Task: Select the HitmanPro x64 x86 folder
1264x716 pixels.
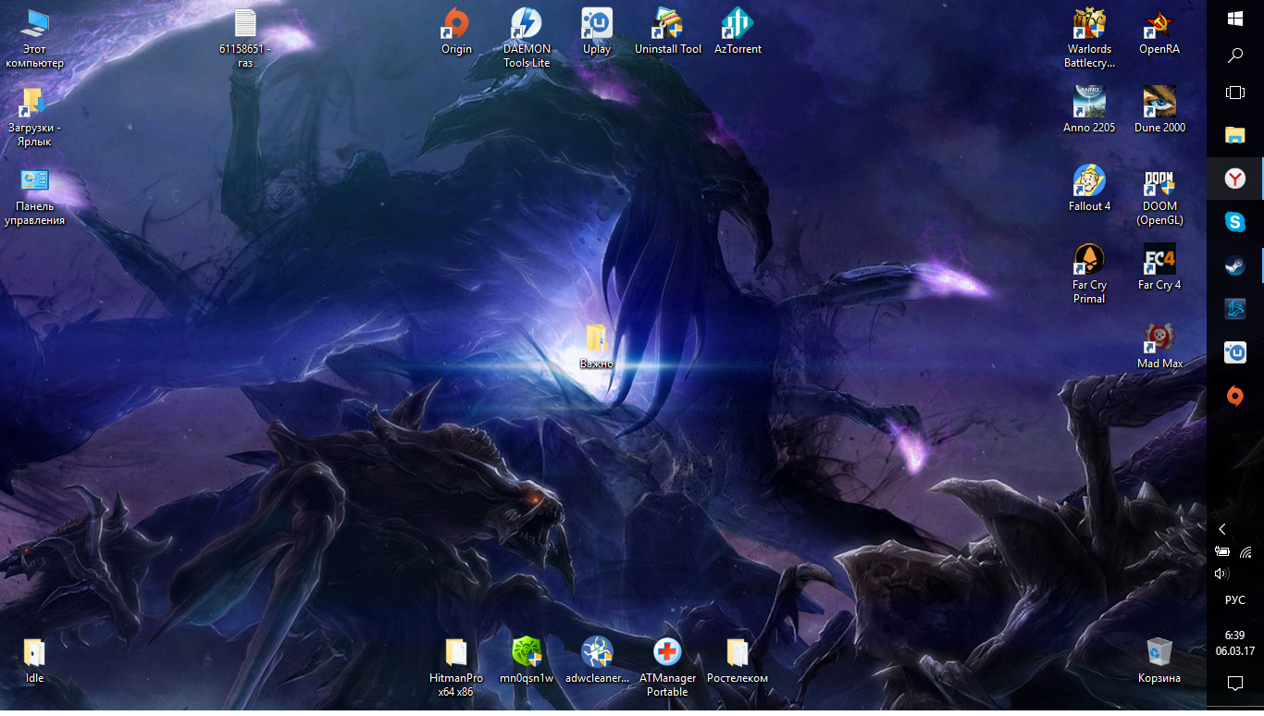Action: click(x=456, y=667)
